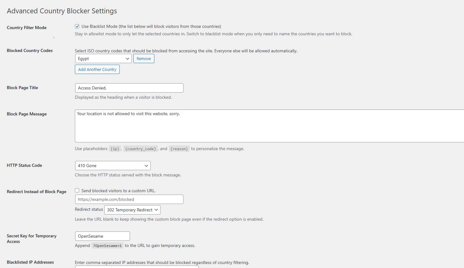Select the {country_code} placeholder chip
This screenshot has height=268, width=464.
140,149
